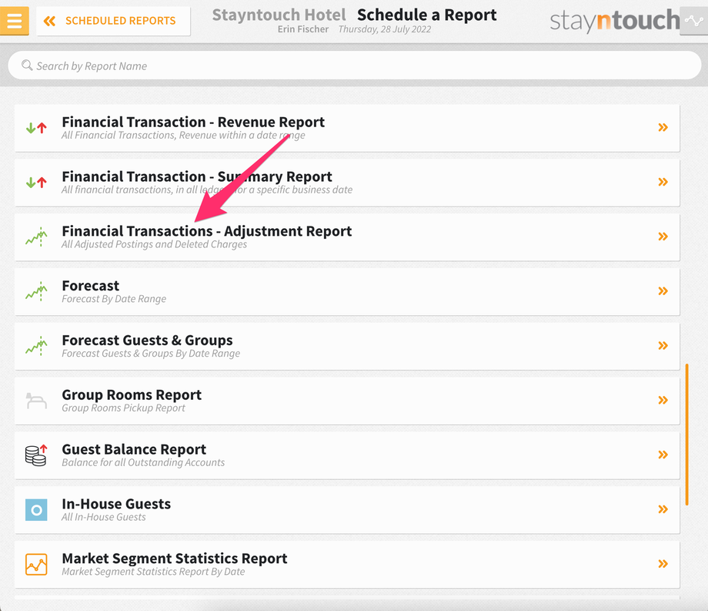The height and width of the screenshot is (611, 708).
Task: Expand Financial Transaction - Summary Report chevron
Action: pyautogui.click(x=663, y=182)
